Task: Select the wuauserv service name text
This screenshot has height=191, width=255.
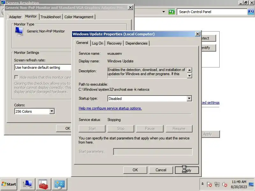Action: (114, 53)
